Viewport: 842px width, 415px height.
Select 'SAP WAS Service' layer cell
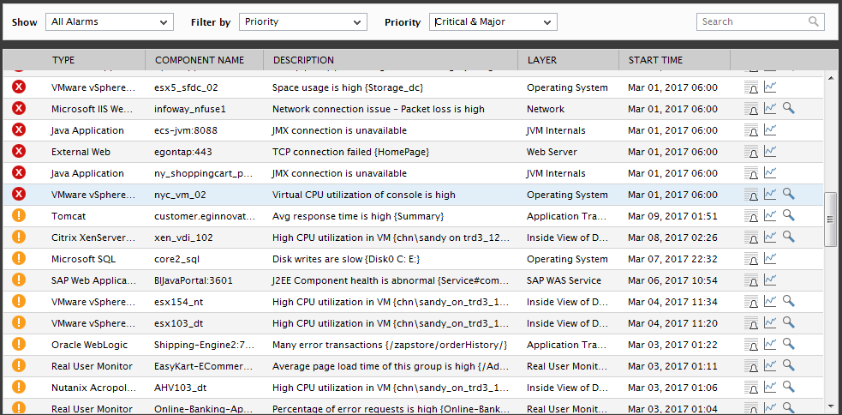pos(564,280)
